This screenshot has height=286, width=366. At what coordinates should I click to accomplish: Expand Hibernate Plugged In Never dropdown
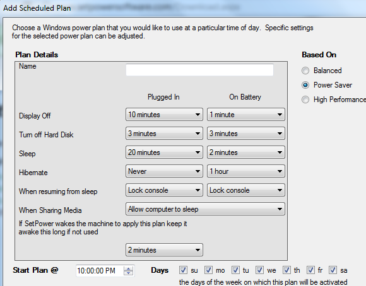[164, 171]
